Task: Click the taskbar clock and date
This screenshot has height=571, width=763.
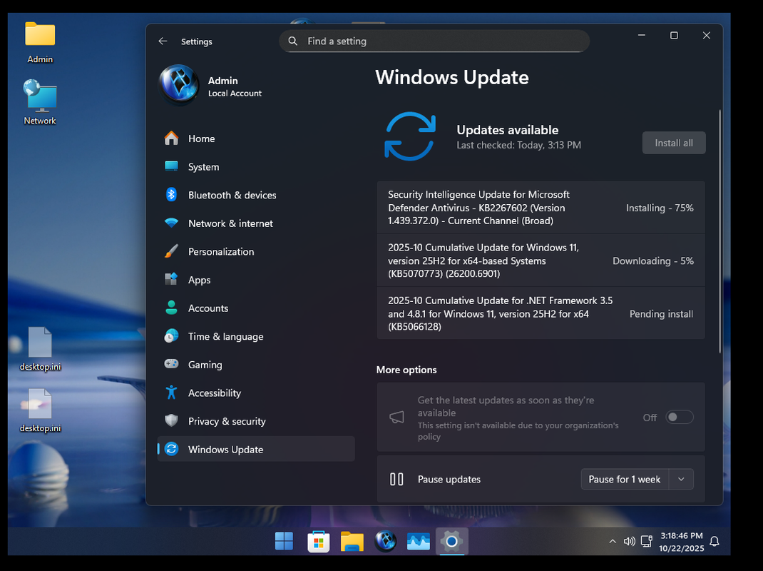Action: click(x=681, y=542)
